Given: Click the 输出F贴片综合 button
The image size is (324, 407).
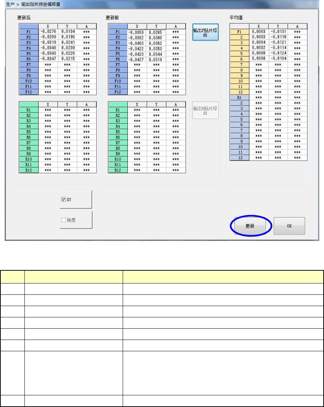Looking at the screenshot, I should pyautogui.click(x=205, y=32).
